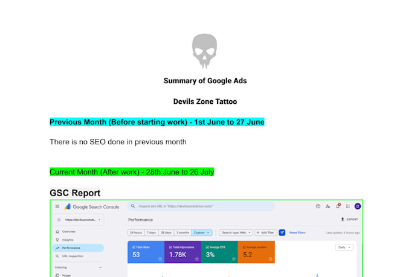The image size is (411, 277).
Task: Click help icon on Average CTR card
Action: pyautogui.click(x=233, y=259)
